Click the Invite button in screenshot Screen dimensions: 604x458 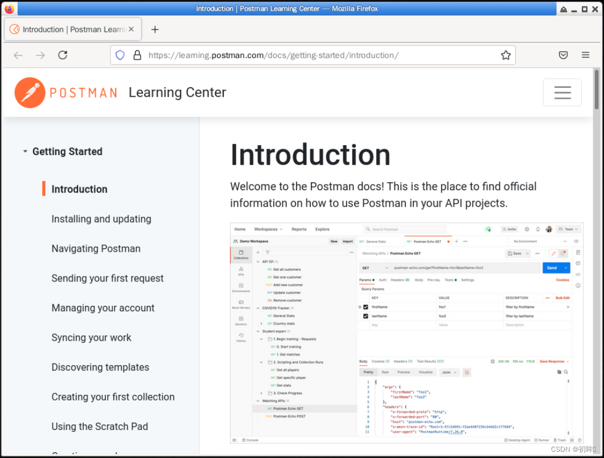pos(510,229)
